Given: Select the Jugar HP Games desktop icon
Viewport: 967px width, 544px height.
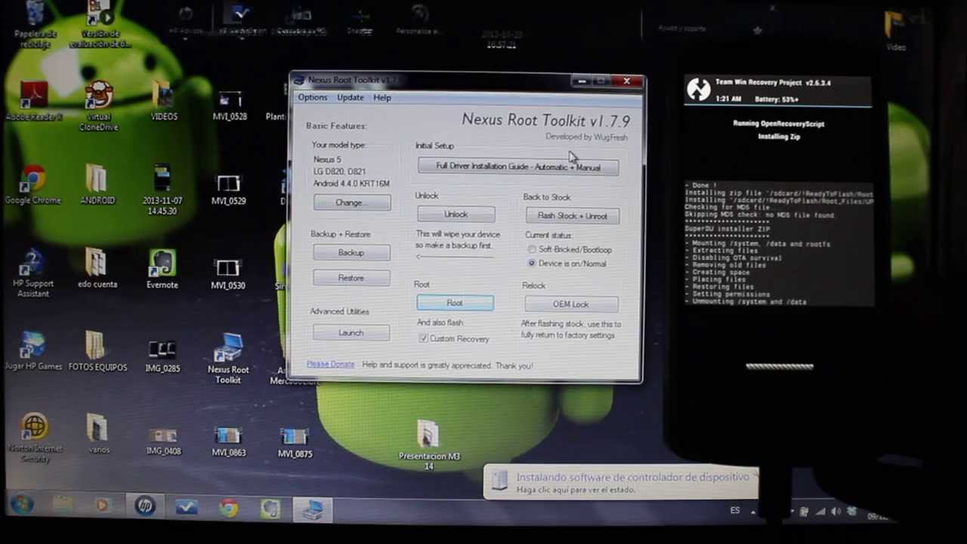Looking at the screenshot, I should (x=33, y=351).
